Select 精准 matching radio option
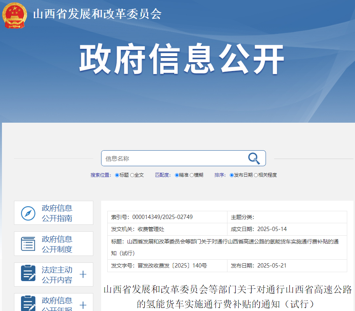Image resolution: width=355 pixels, height=311 pixels. tap(177, 175)
